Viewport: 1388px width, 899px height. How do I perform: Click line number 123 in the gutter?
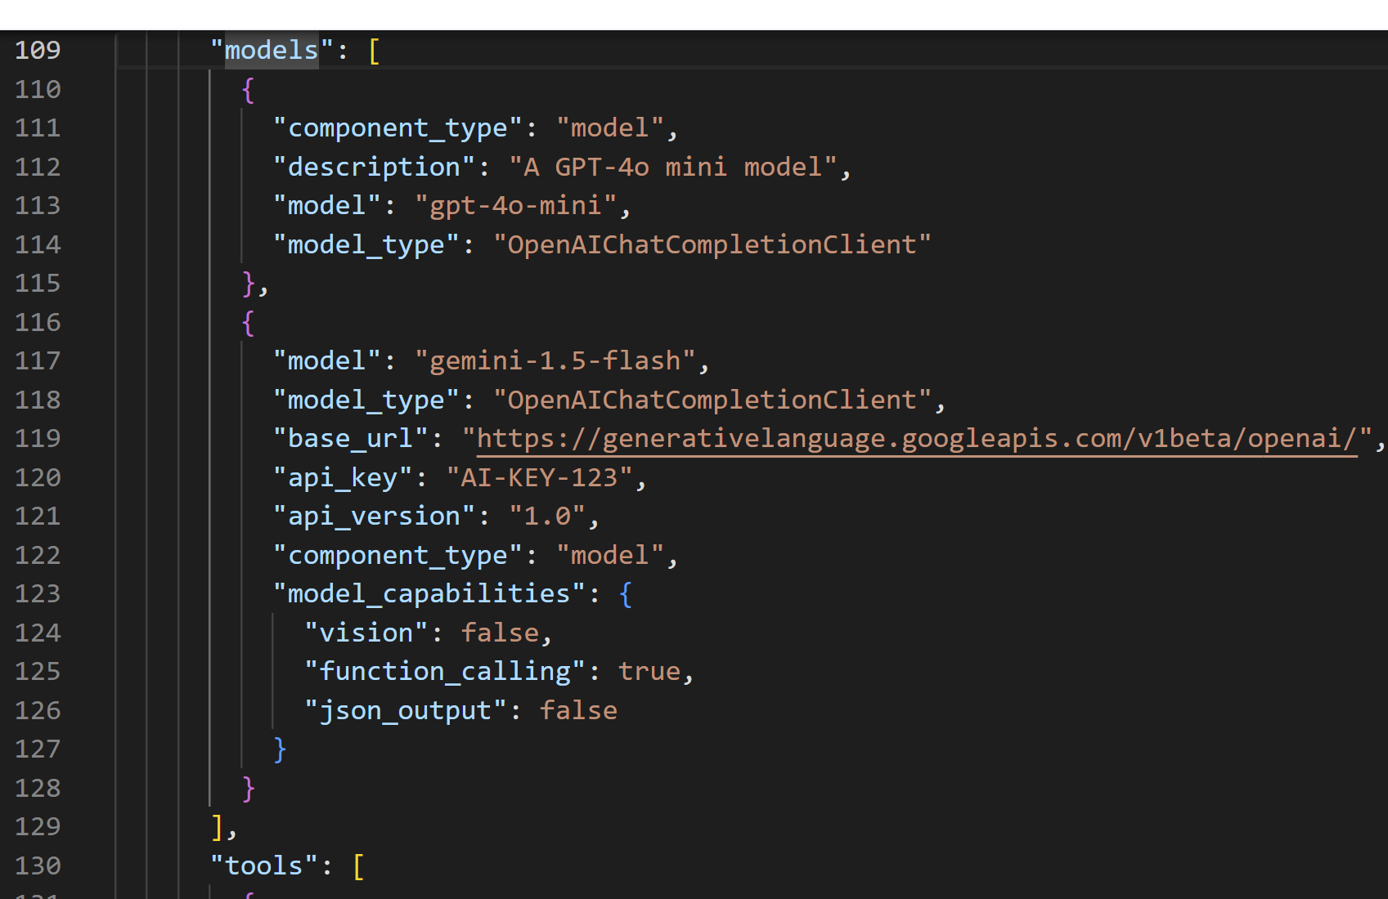pyautogui.click(x=38, y=593)
